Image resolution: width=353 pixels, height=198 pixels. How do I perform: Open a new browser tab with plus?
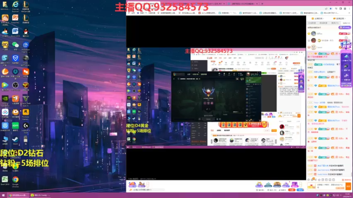click(262, 4)
